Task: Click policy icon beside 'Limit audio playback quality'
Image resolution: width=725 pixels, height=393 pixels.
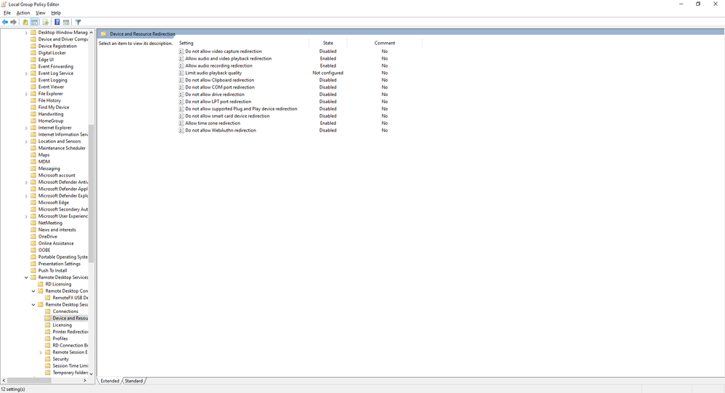Action: (x=181, y=73)
